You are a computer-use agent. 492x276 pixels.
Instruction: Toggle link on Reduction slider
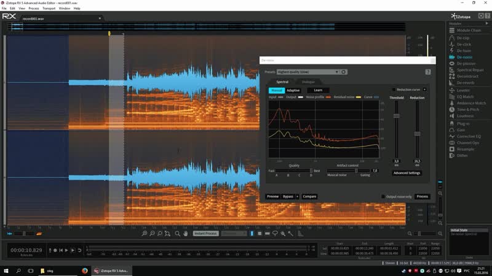click(418, 165)
